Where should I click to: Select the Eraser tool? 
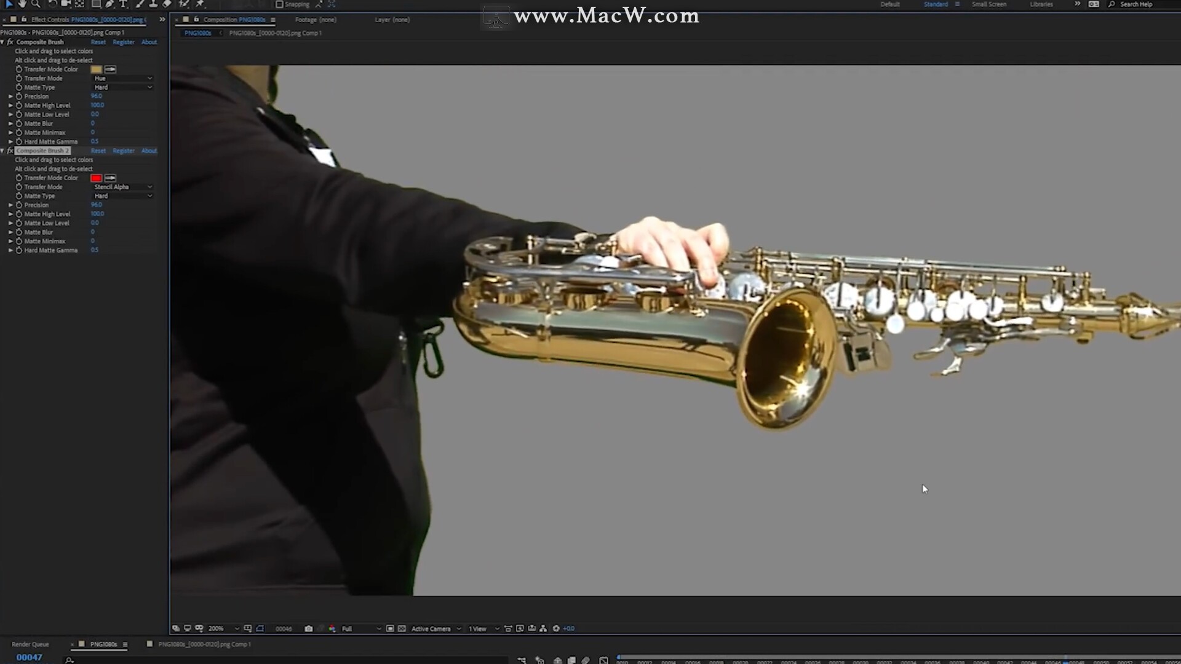coord(167,4)
